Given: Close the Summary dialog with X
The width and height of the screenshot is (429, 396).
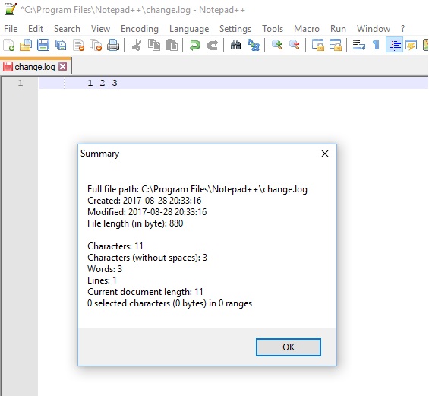Looking at the screenshot, I should click(325, 154).
